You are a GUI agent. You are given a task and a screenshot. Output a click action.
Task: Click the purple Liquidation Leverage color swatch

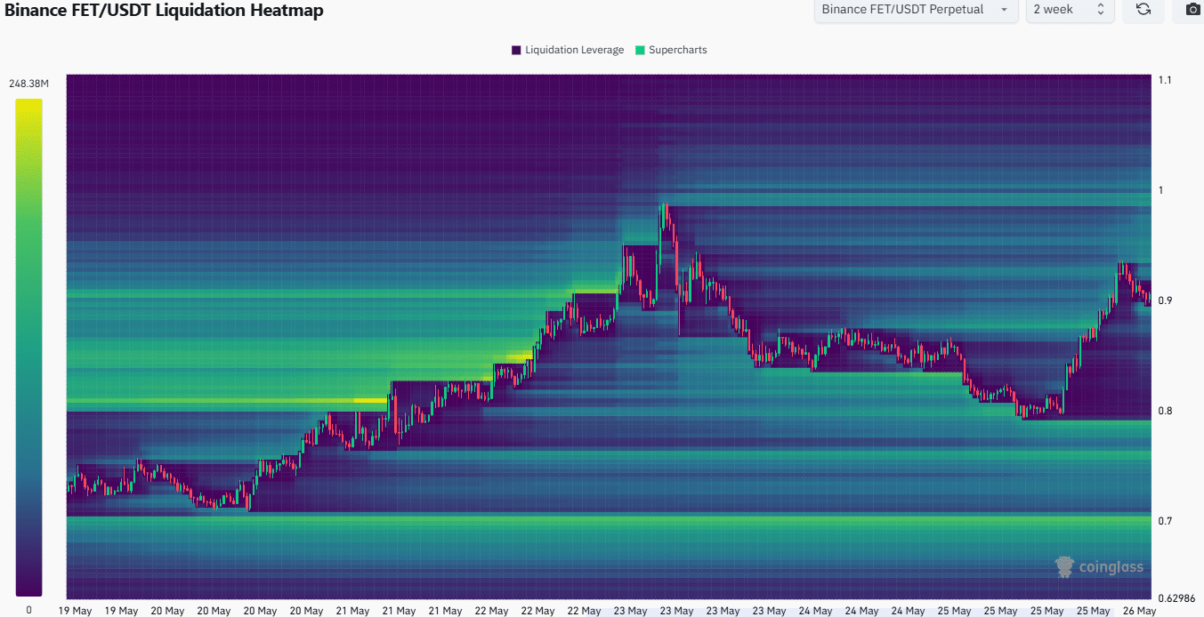[x=516, y=50]
